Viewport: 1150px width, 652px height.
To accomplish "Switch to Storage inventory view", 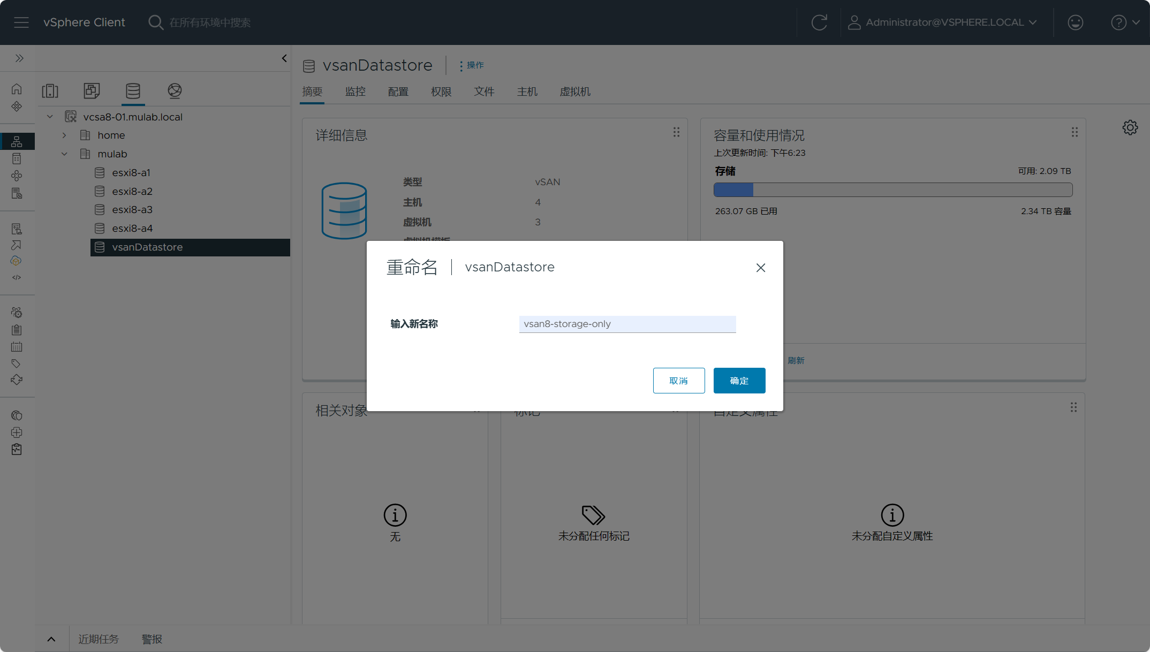I will pos(133,90).
